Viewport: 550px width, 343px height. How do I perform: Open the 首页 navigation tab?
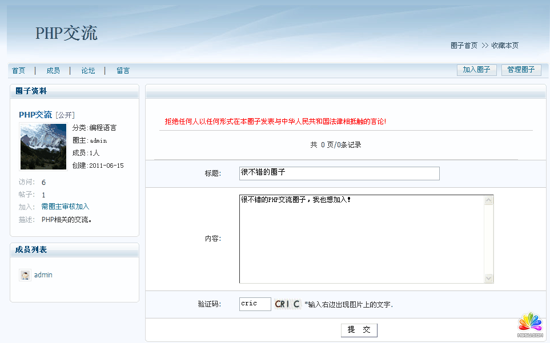18,71
